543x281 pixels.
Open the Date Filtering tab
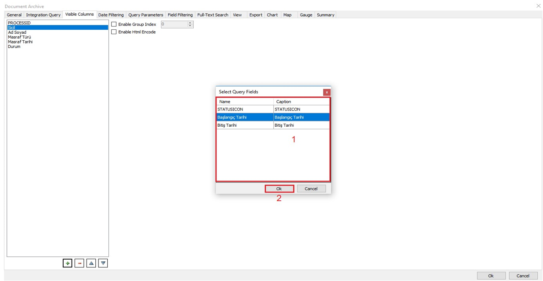(x=111, y=15)
